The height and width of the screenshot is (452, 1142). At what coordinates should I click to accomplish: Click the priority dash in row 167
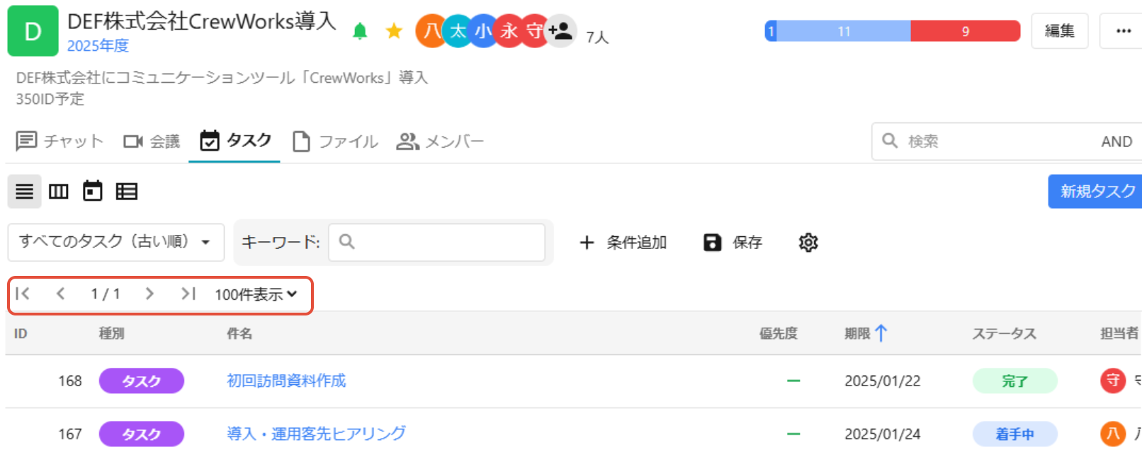point(793,434)
